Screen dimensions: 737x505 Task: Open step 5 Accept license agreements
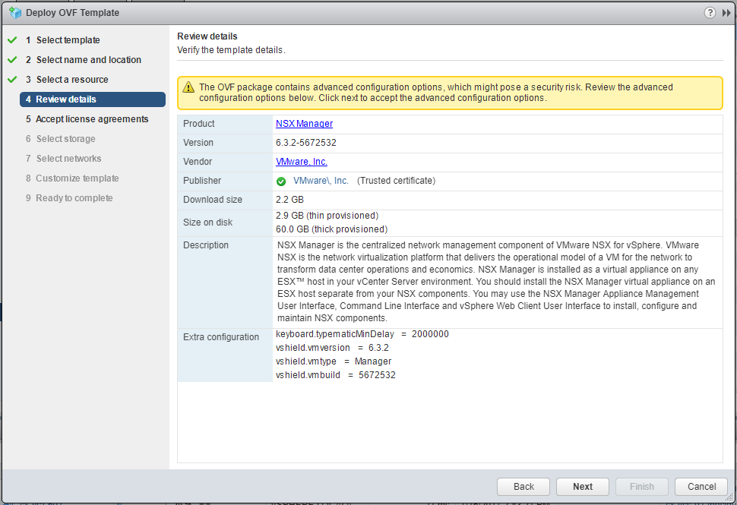pos(92,119)
